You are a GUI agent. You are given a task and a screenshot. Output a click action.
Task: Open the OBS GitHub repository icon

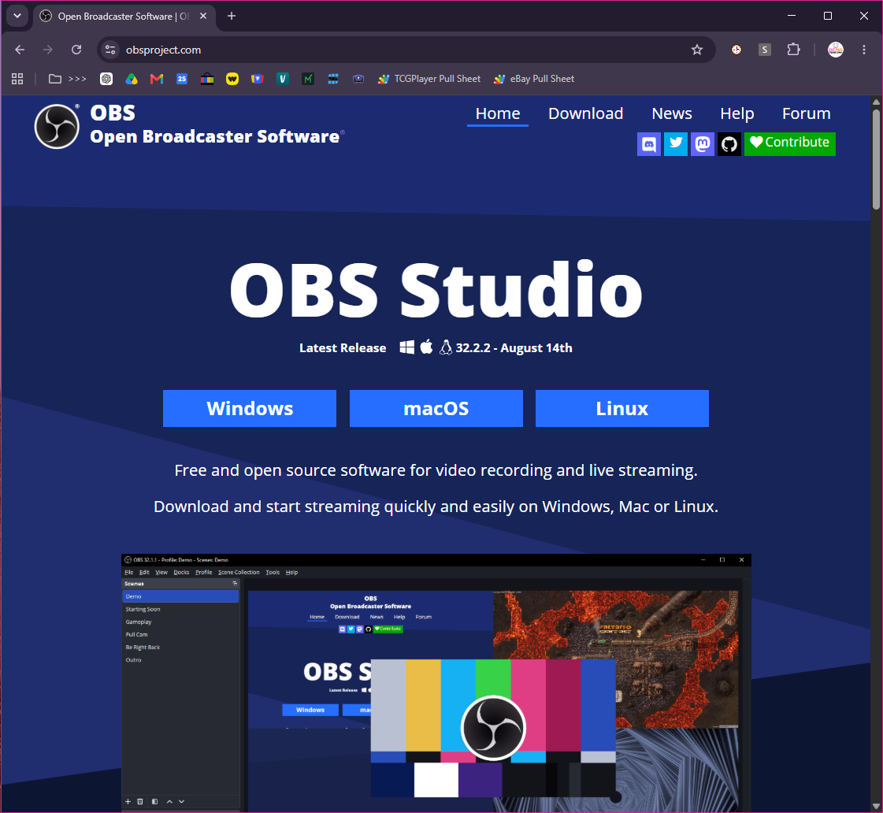click(729, 144)
